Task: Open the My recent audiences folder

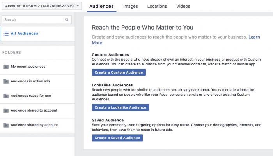Action: (28, 67)
